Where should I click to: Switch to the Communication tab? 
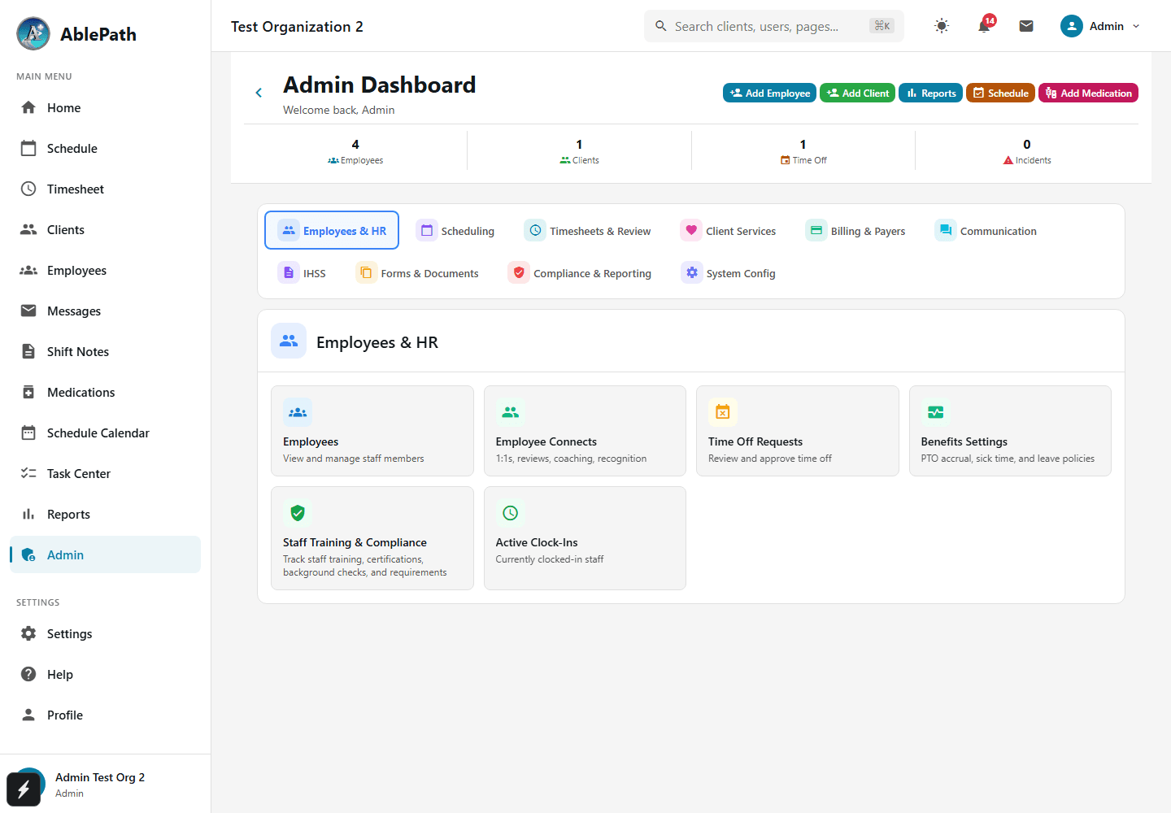tap(986, 231)
